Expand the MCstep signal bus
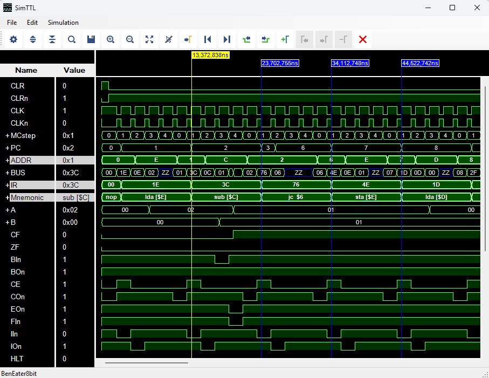Screen dimensions: 489x378 click(x=8, y=135)
